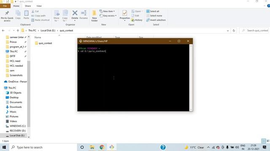Select RECOVERY (D:) drive
Screen dimensions: 270x151
tap(18, 131)
